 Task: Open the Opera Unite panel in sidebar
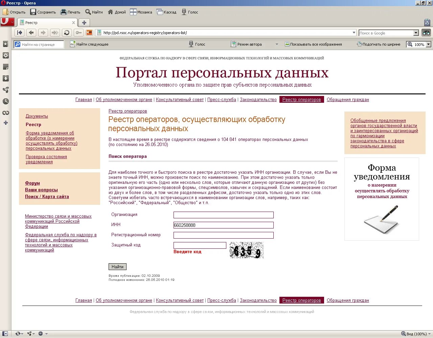pyautogui.click(x=5, y=90)
